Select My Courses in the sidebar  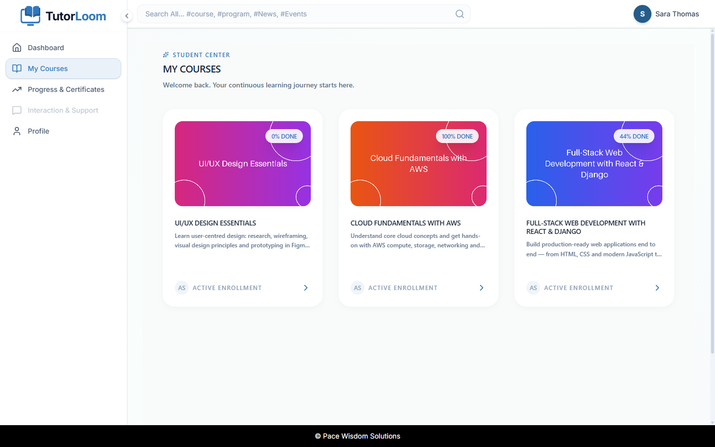coord(63,69)
